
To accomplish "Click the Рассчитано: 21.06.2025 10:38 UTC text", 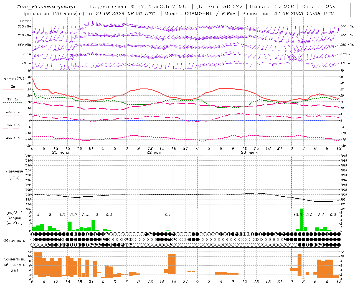I will pos(288,14).
